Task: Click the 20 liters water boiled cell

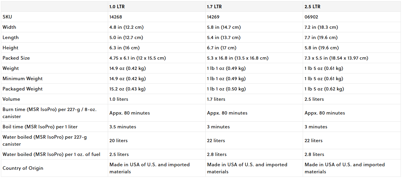Action: coord(118,141)
